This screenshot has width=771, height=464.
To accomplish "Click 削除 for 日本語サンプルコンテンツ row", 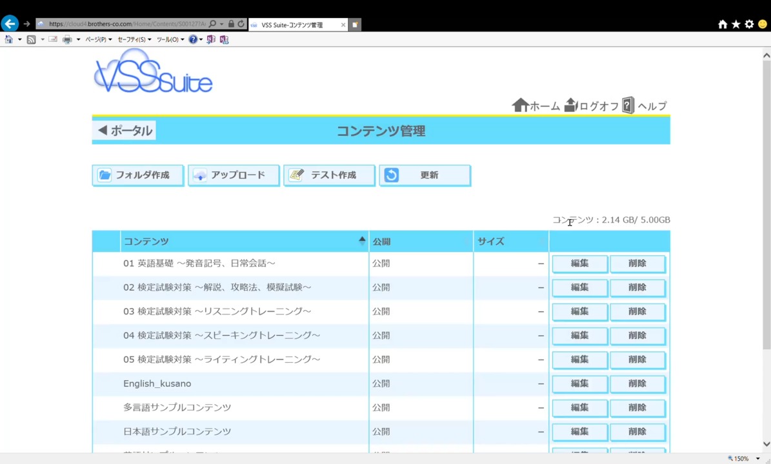I will 637,432.
